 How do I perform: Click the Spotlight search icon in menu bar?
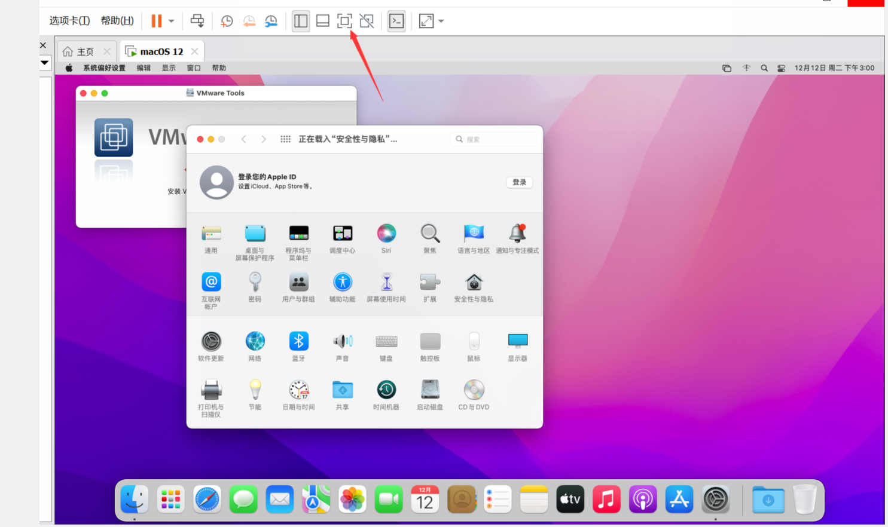point(764,68)
